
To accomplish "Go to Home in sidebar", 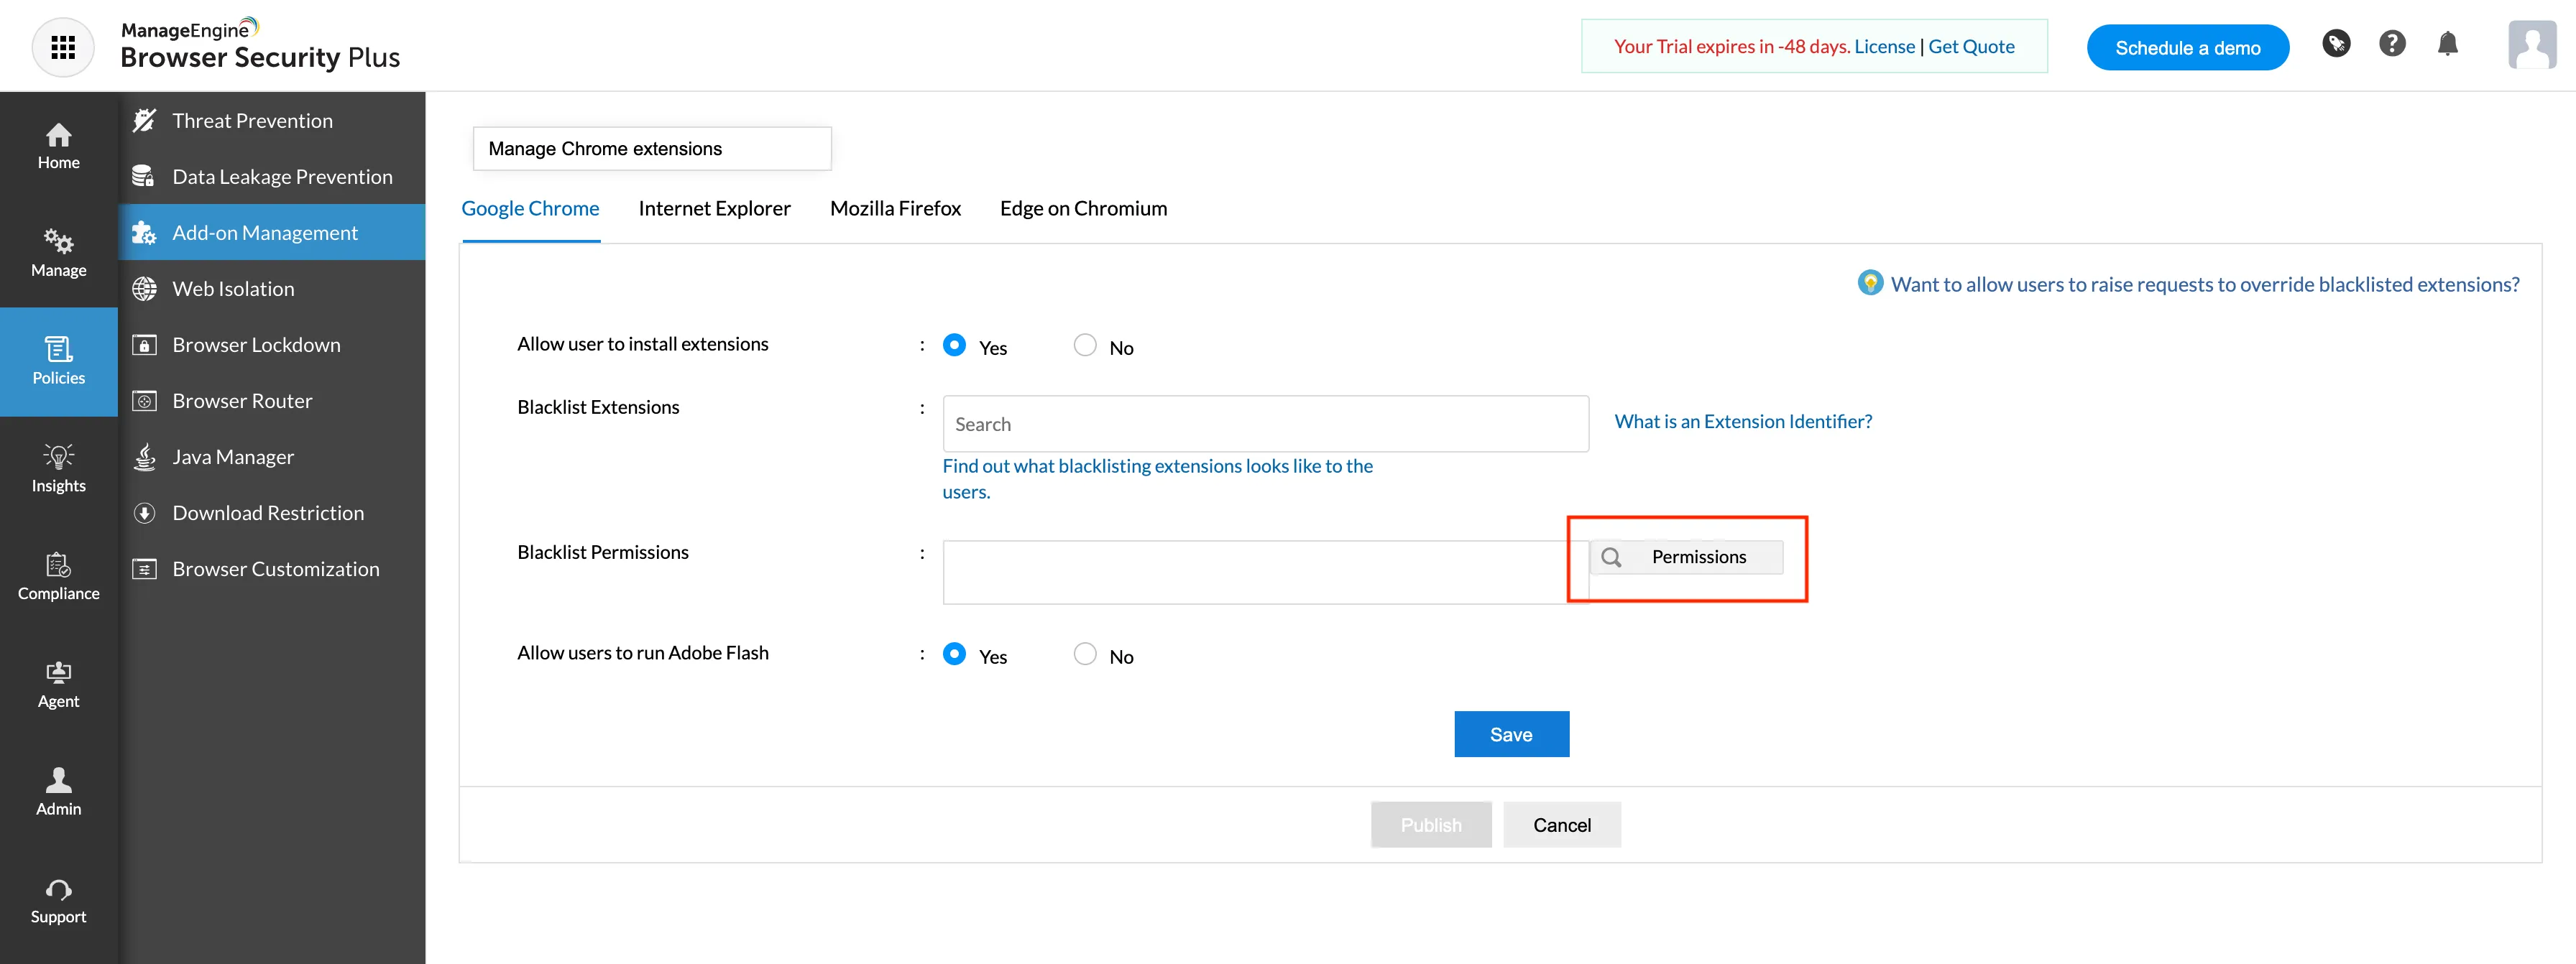I will (x=59, y=146).
